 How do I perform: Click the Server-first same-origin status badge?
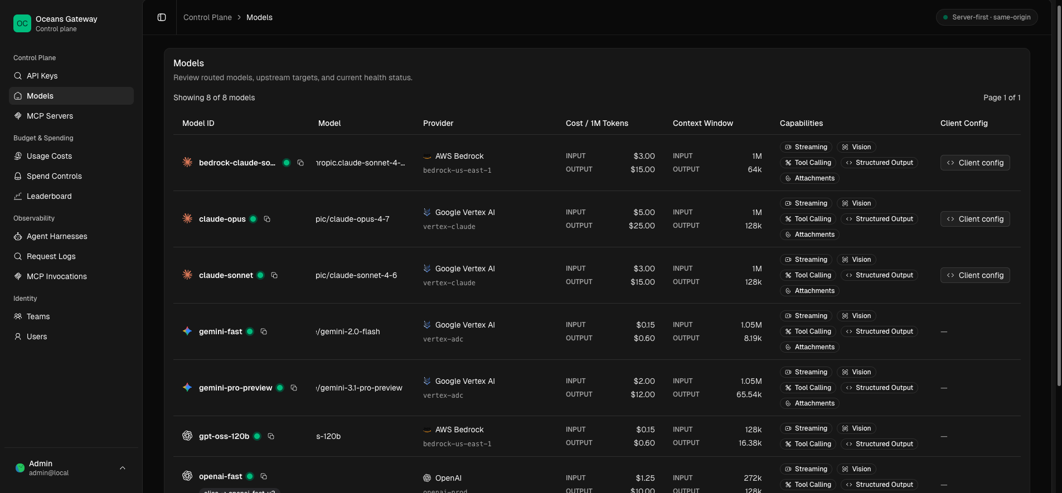pos(987,17)
